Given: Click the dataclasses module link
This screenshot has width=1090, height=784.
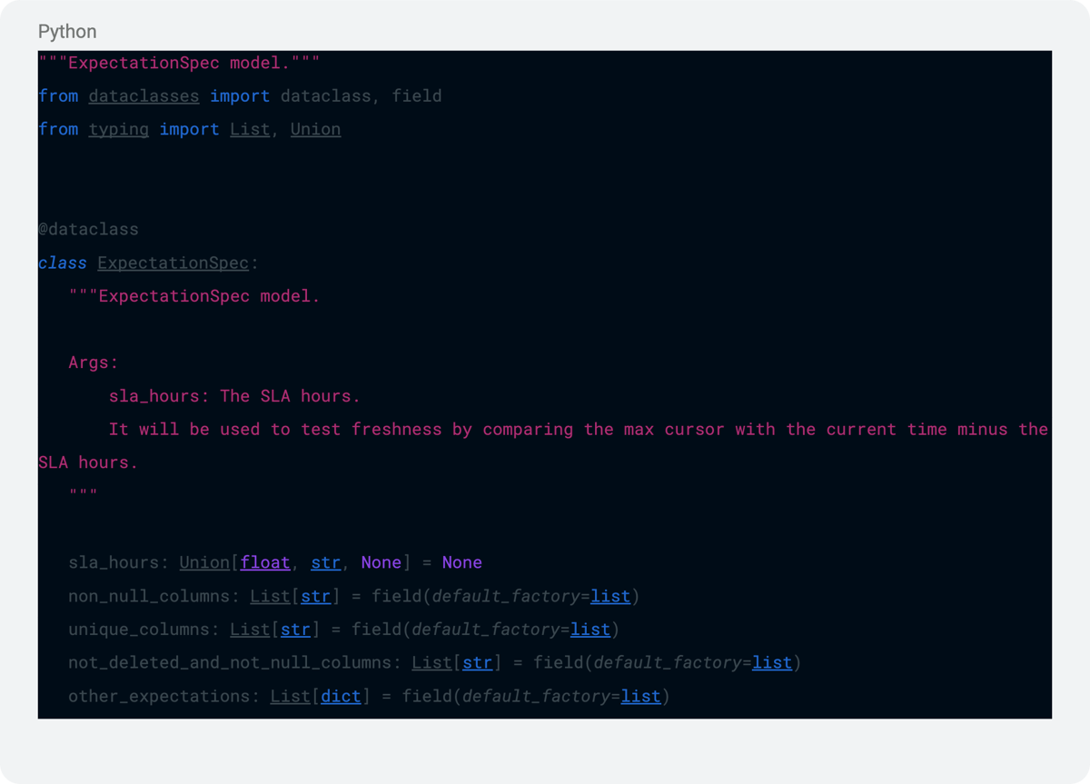Looking at the screenshot, I should [144, 96].
